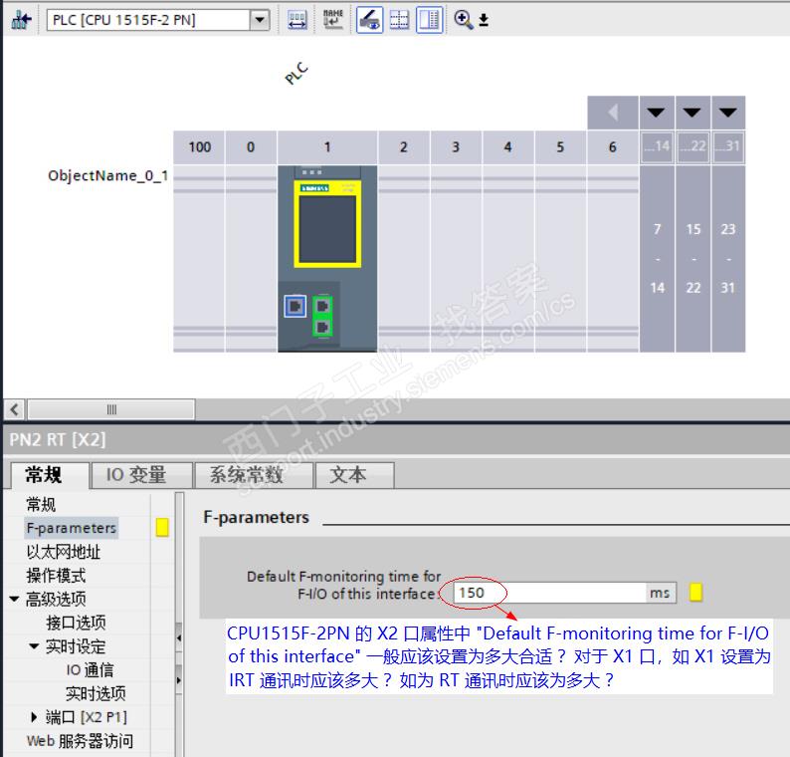Select rack slot header 1
Screen dimensions: 790x757
pos(327,147)
